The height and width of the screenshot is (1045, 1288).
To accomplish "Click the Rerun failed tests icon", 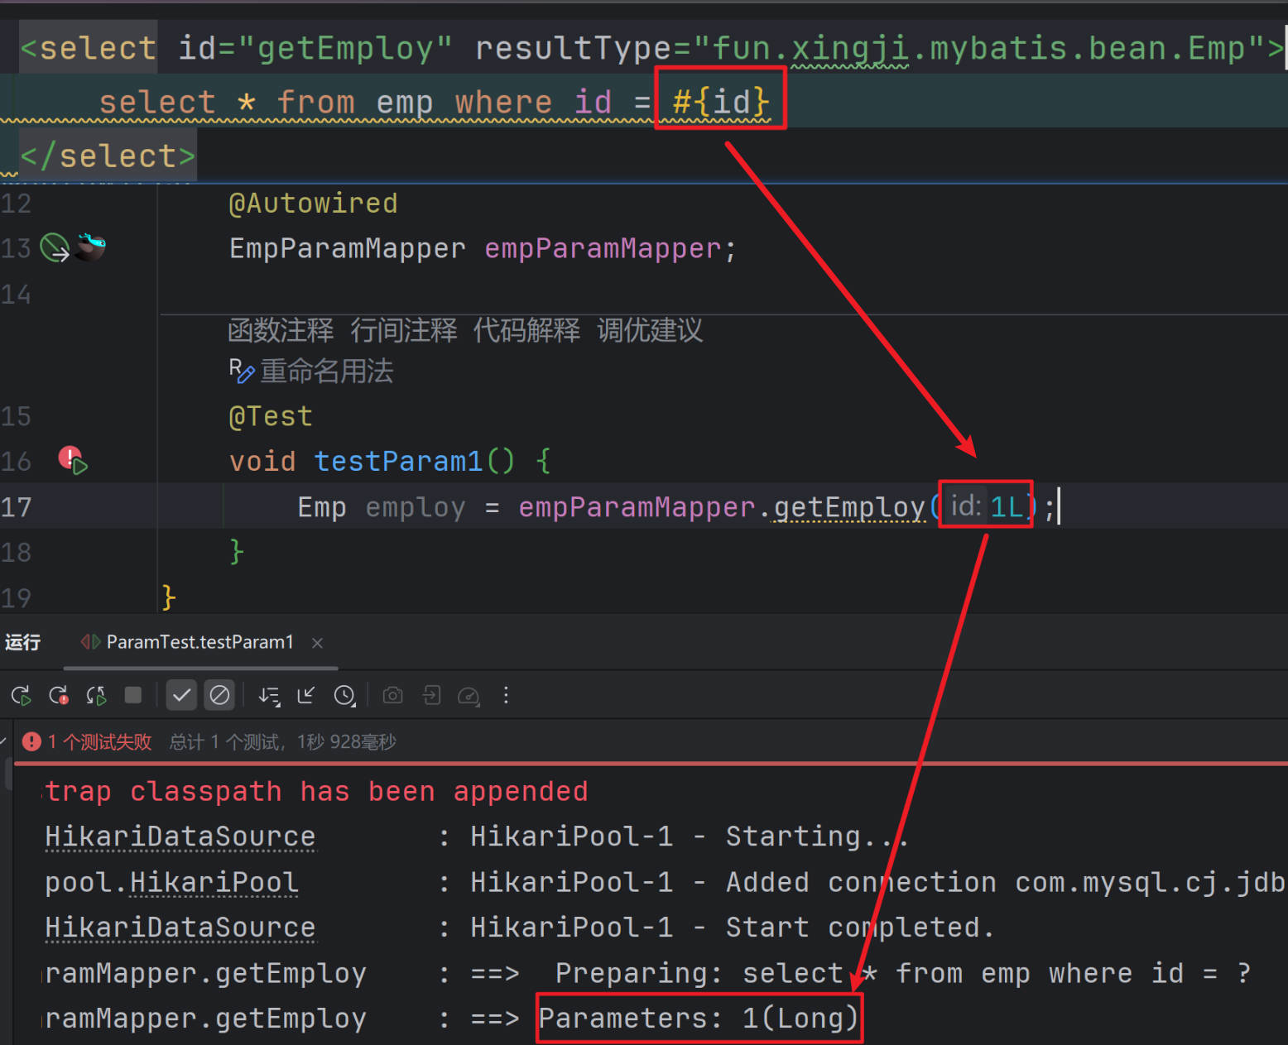I will [x=59, y=696].
